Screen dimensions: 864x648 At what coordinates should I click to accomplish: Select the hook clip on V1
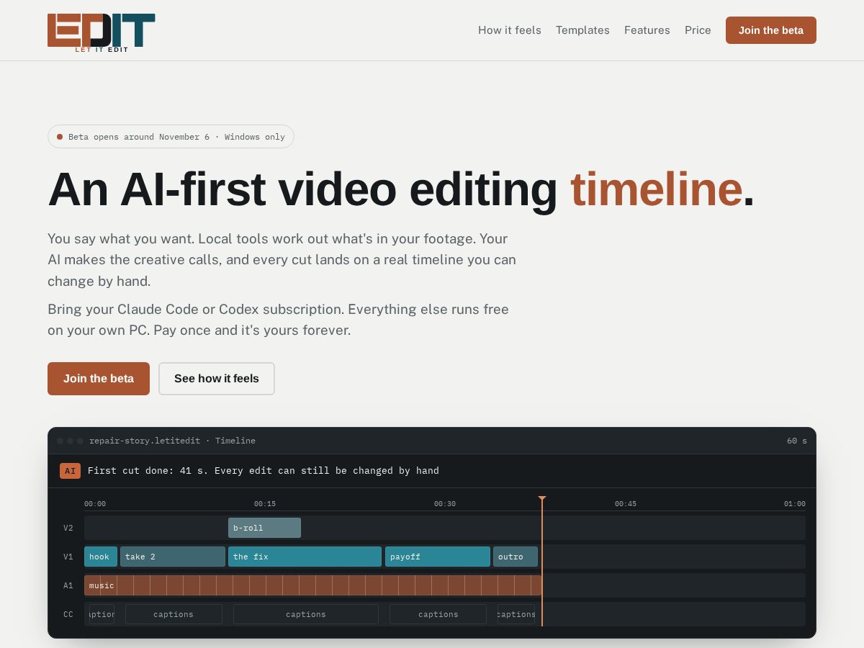[x=101, y=557]
